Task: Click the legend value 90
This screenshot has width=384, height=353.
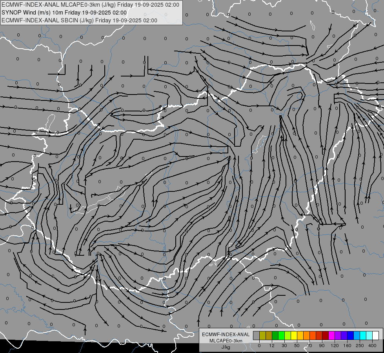Action: tap(322, 346)
